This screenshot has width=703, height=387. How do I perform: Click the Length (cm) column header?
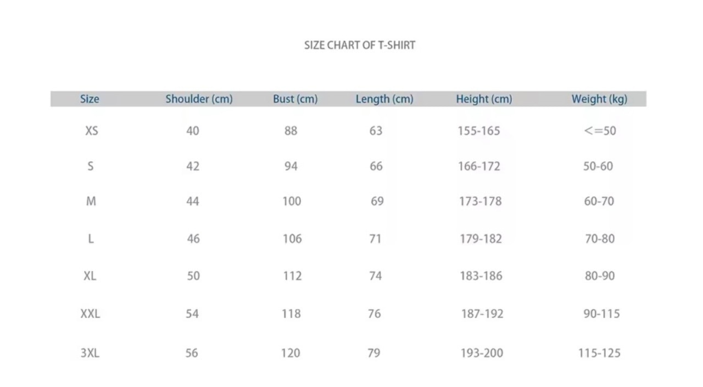384,99
